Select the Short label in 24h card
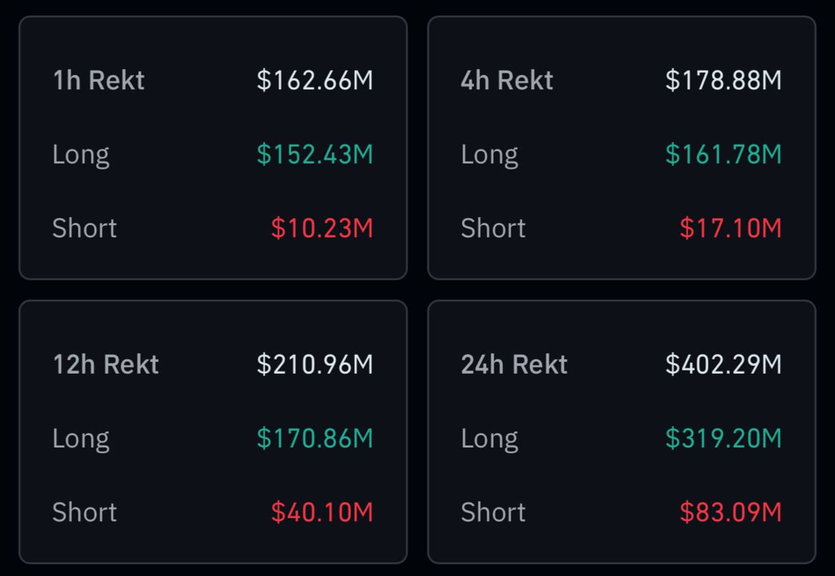Screen dimensions: 835x576 (493, 512)
